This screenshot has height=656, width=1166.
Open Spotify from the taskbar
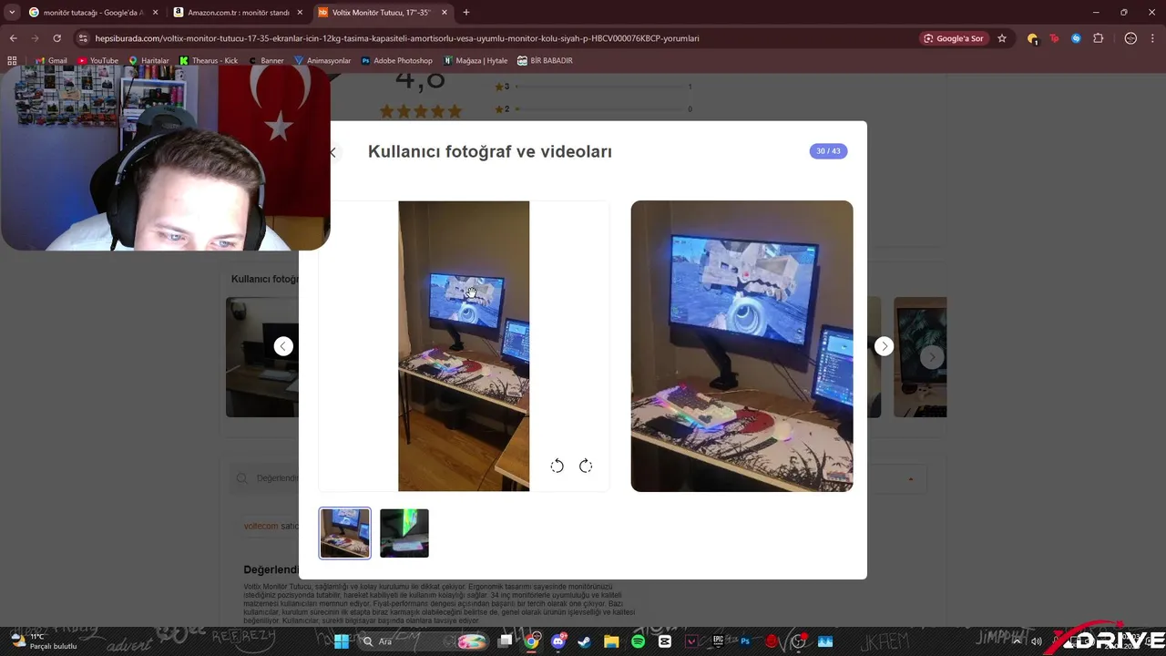click(x=638, y=641)
